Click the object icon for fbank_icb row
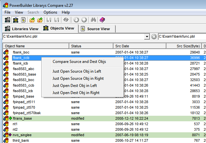 click(x=6, y=63)
